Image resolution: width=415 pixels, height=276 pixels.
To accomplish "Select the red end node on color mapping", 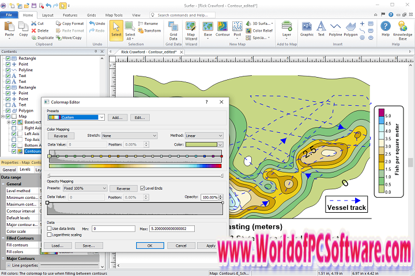I will (x=221, y=156).
